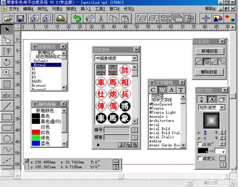Click the paste clipboard icon

(125, 19)
